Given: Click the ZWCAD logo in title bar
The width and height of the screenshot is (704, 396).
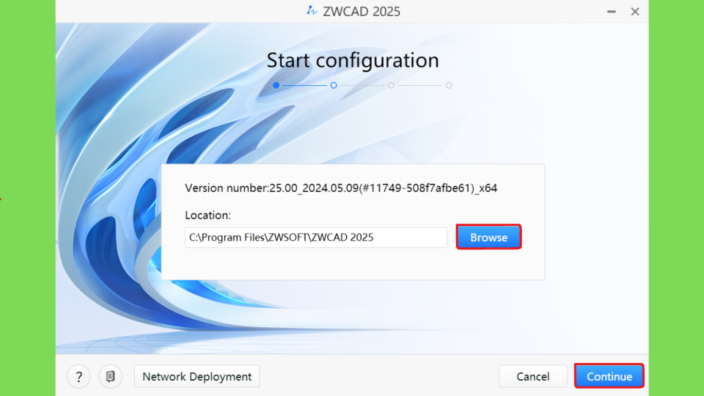Looking at the screenshot, I should (x=312, y=11).
